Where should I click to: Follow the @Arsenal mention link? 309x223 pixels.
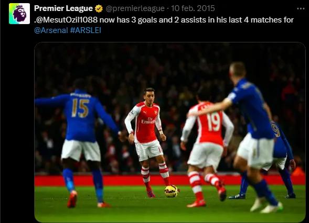click(x=51, y=30)
